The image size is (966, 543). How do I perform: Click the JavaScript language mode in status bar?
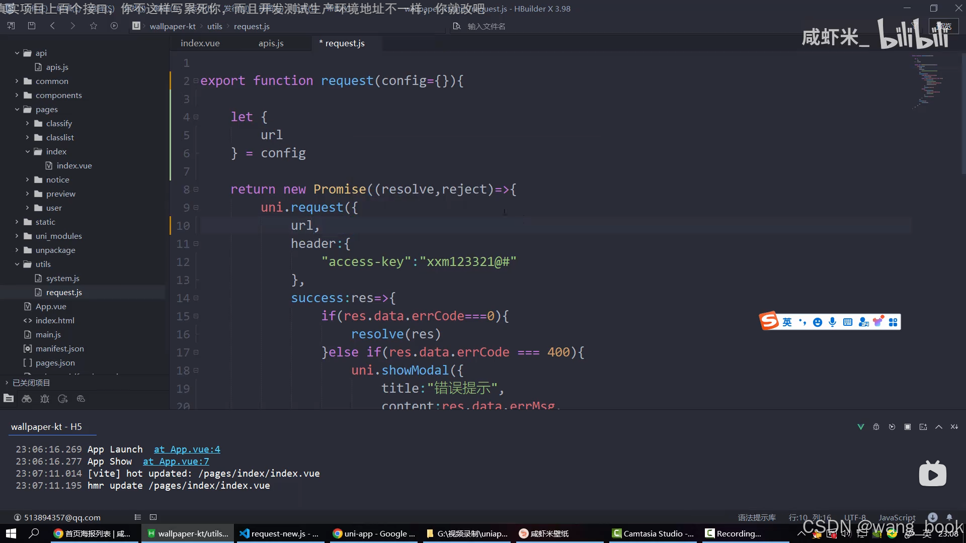click(897, 517)
